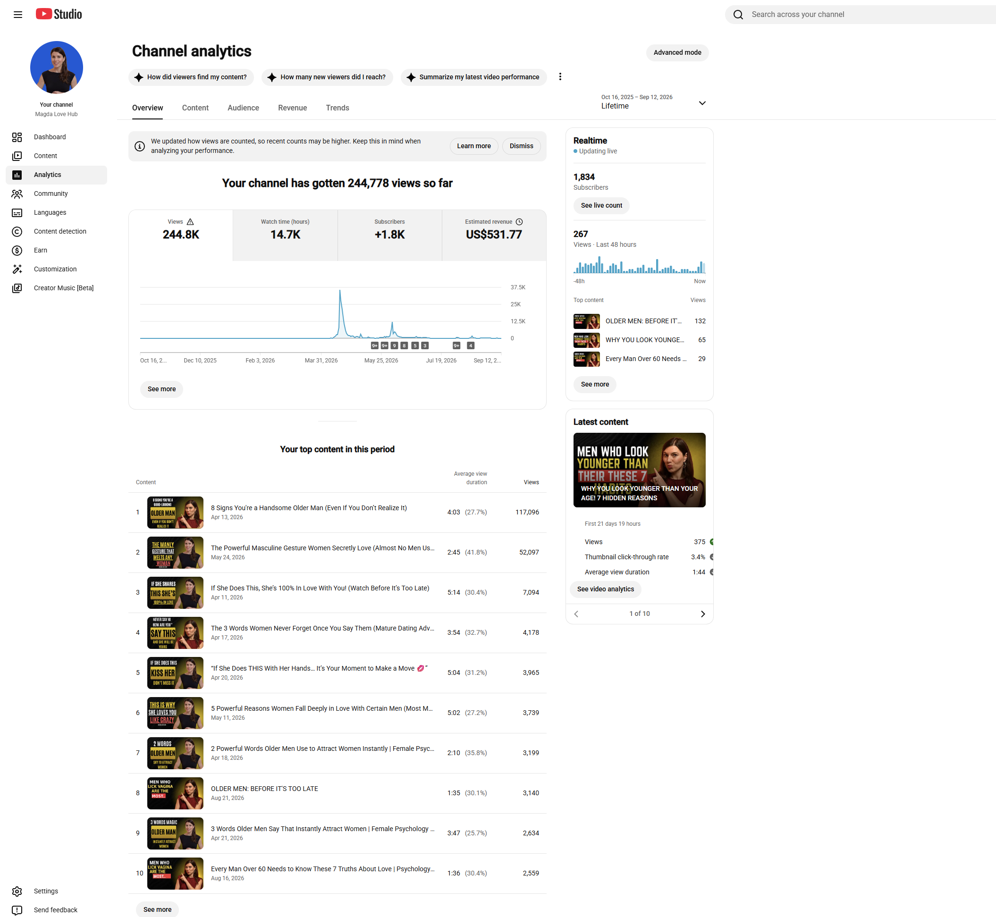Open Creator Music [Beta]
996x917 pixels.
tap(56, 288)
